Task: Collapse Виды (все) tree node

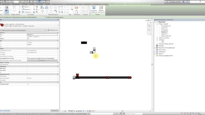Action: pyautogui.click(x=155, y=22)
